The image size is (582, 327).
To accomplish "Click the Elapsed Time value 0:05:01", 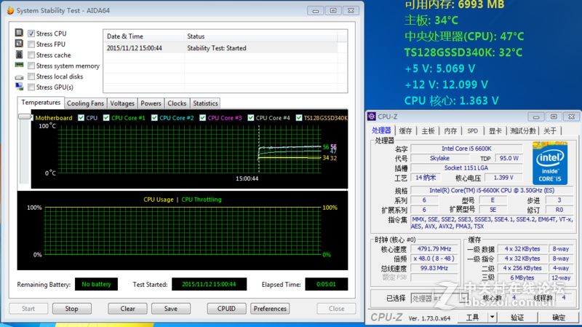I will pyautogui.click(x=326, y=284).
